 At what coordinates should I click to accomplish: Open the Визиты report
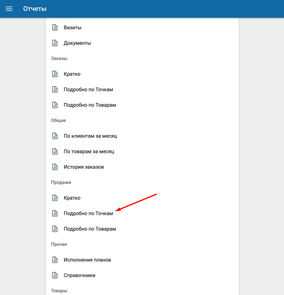click(73, 27)
